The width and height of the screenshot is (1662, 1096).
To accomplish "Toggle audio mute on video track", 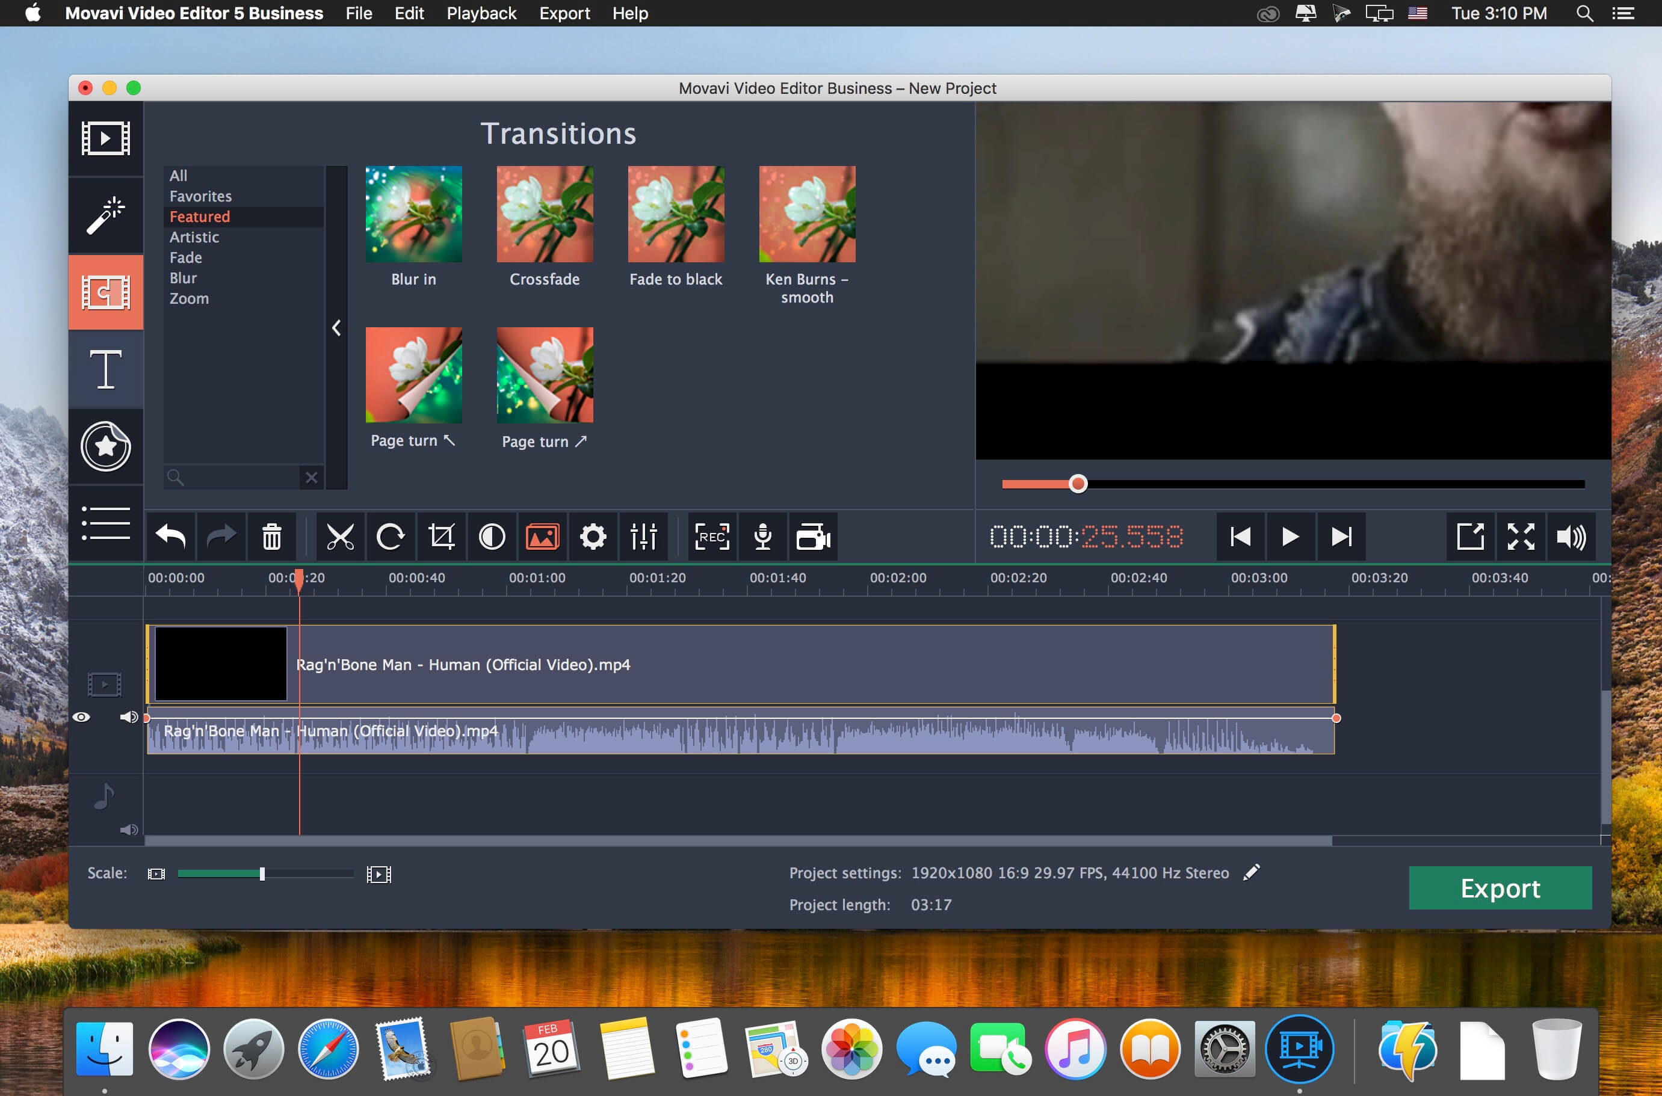I will tap(127, 716).
